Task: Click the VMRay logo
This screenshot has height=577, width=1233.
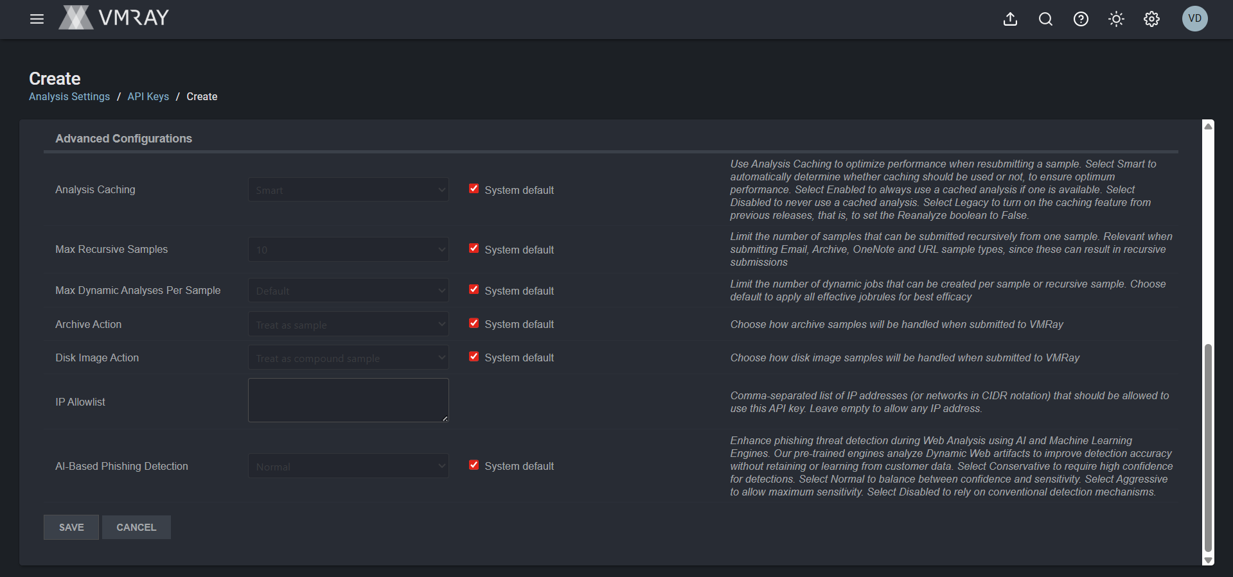Action: click(x=114, y=17)
